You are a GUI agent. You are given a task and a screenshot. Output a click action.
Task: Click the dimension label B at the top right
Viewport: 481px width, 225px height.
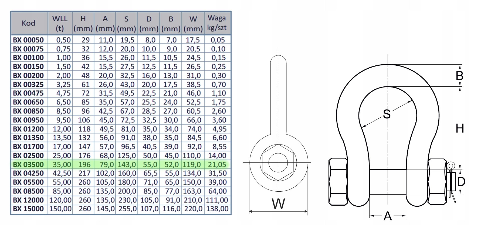(459, 76)
